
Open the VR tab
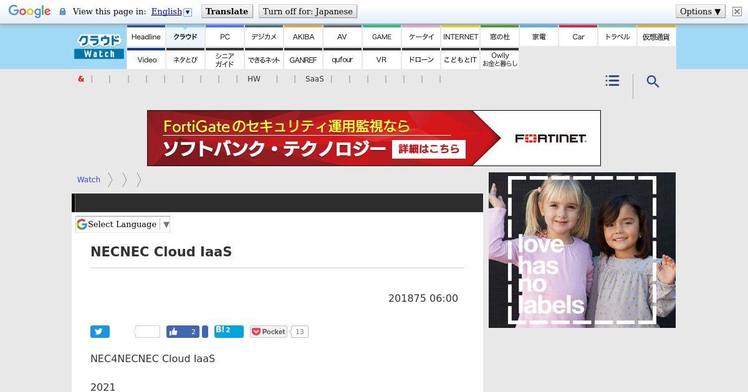point(381,59)
